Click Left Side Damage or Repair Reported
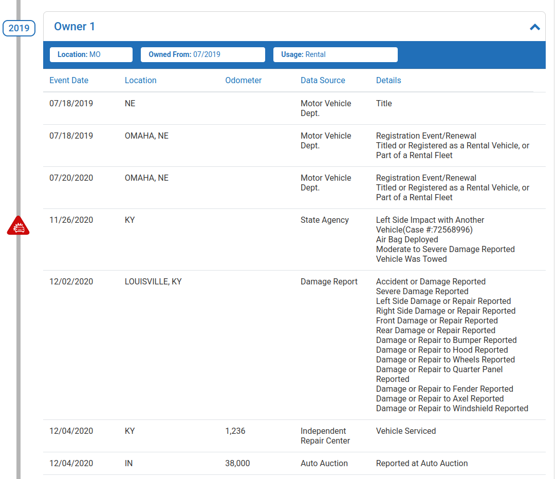Image resolution: width=556 pixels, height=479 pixels. 443,301
